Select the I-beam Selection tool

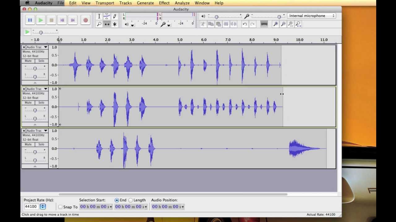click(x=99, y=16)
